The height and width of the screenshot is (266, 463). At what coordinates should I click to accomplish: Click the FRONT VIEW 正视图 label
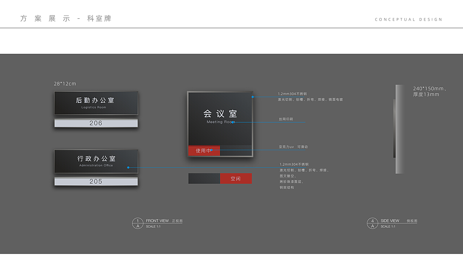point(164,221)
